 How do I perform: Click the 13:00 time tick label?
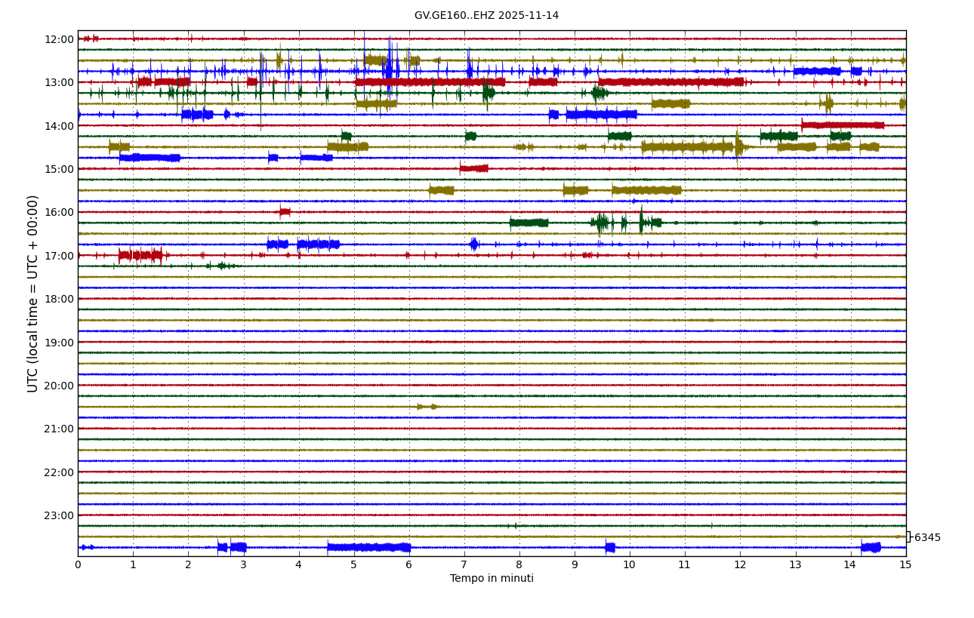(x=59, y=82)
